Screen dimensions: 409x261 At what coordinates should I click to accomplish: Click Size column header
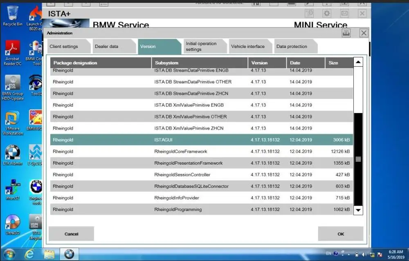tap(339, 63)
